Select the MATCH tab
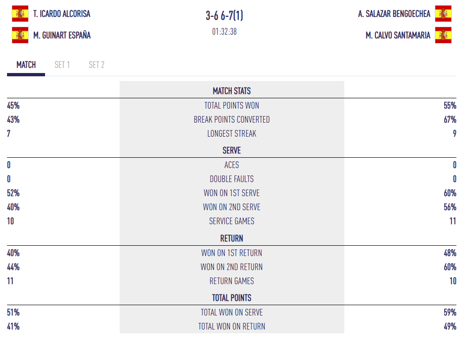This screenshot has width=463, height=337. click(26, 65)
